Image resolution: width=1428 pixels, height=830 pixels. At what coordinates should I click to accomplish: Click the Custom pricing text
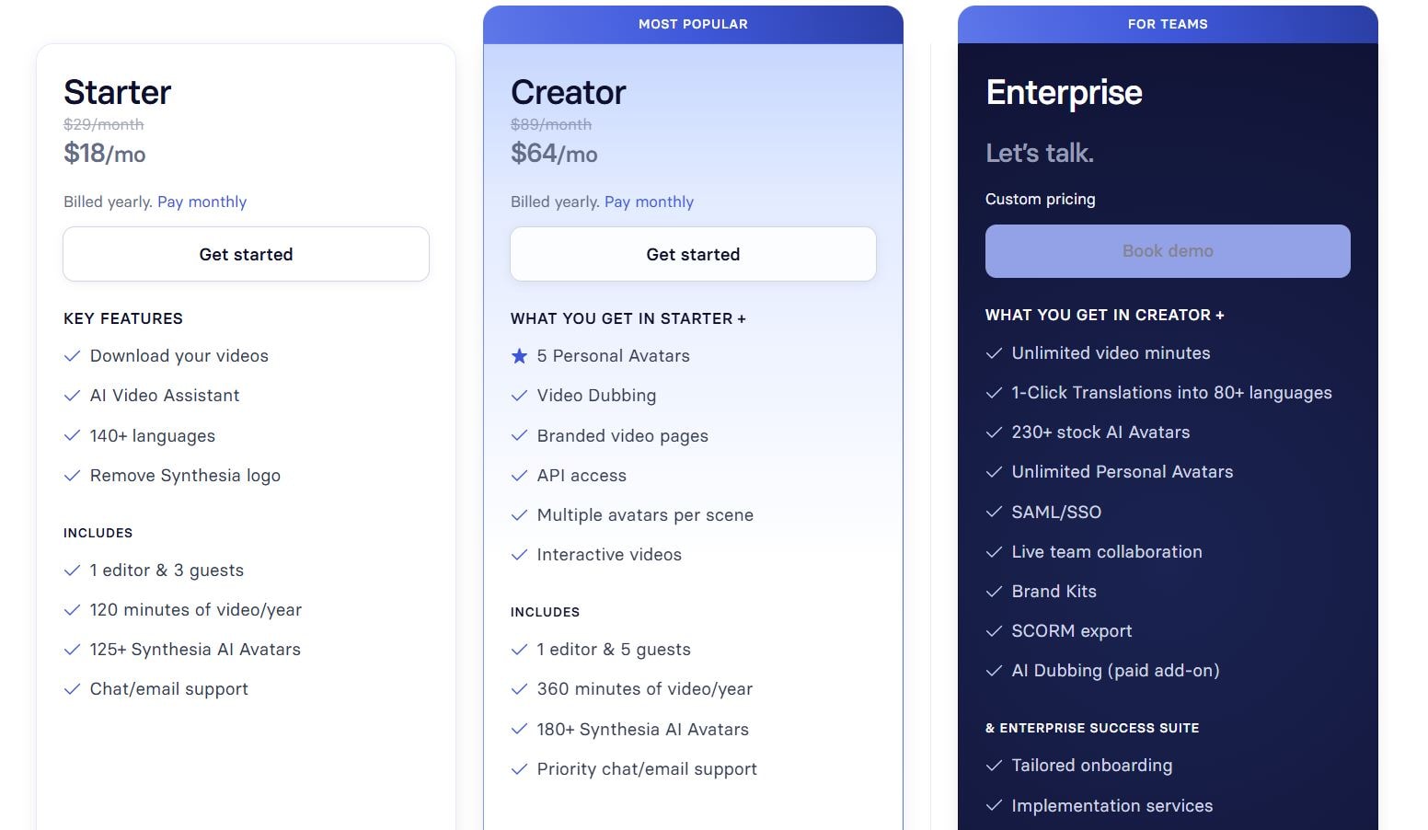(x=1041, y=200)
